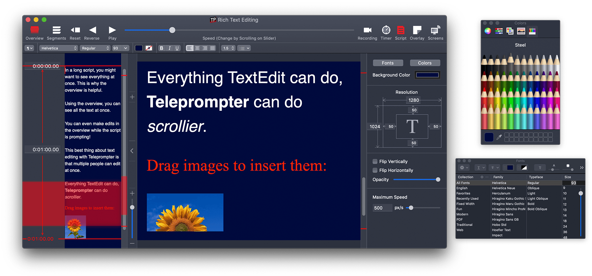592x276 pixels.
Task: Open the Helvetica font family popup
Action: click(59, 48)
